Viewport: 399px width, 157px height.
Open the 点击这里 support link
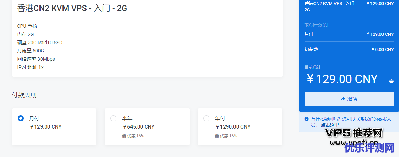[330, 125]
